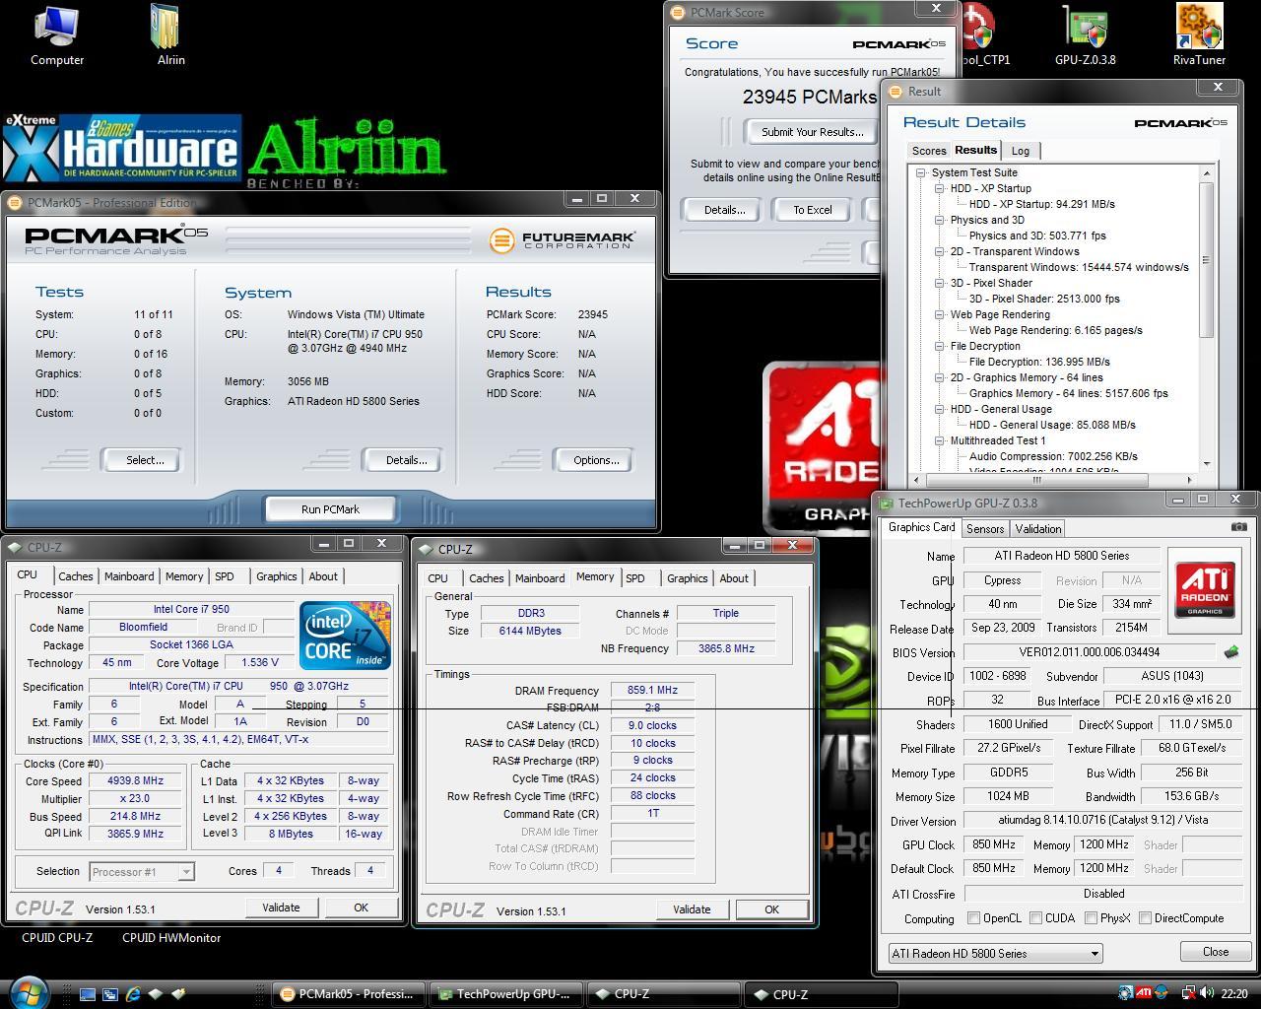Screen dimensions: 1261x1009
Task: Collapse the 3D - Pixel Shader node
Action: (939, 283)
